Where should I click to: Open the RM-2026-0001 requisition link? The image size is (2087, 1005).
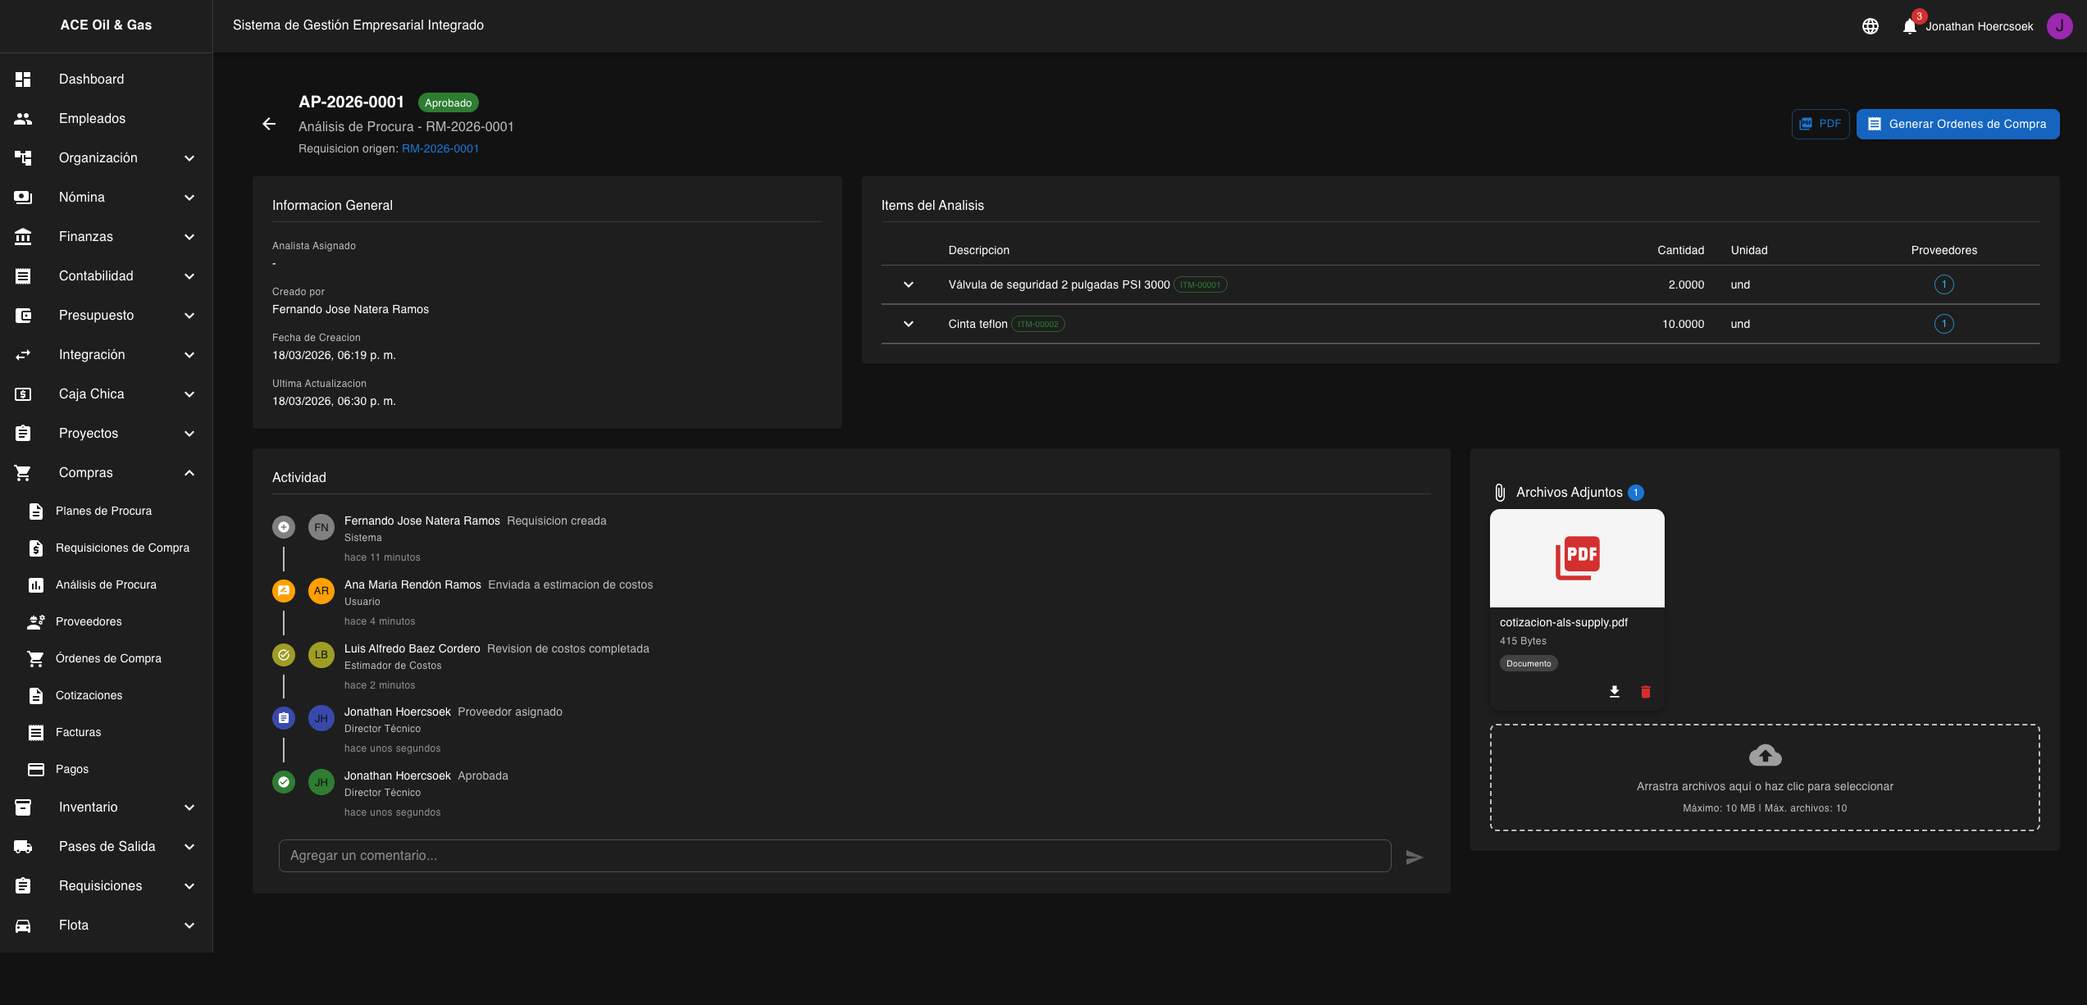440,148
